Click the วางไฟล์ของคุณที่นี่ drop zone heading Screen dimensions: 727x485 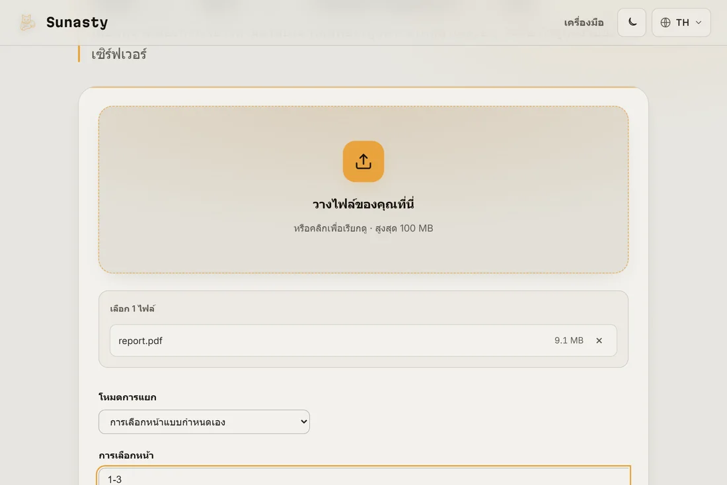(363, 204)
